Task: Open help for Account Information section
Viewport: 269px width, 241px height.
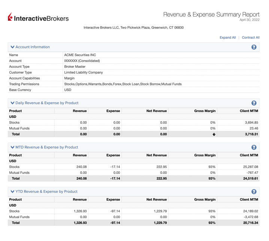Action: [x=254, y=47]
